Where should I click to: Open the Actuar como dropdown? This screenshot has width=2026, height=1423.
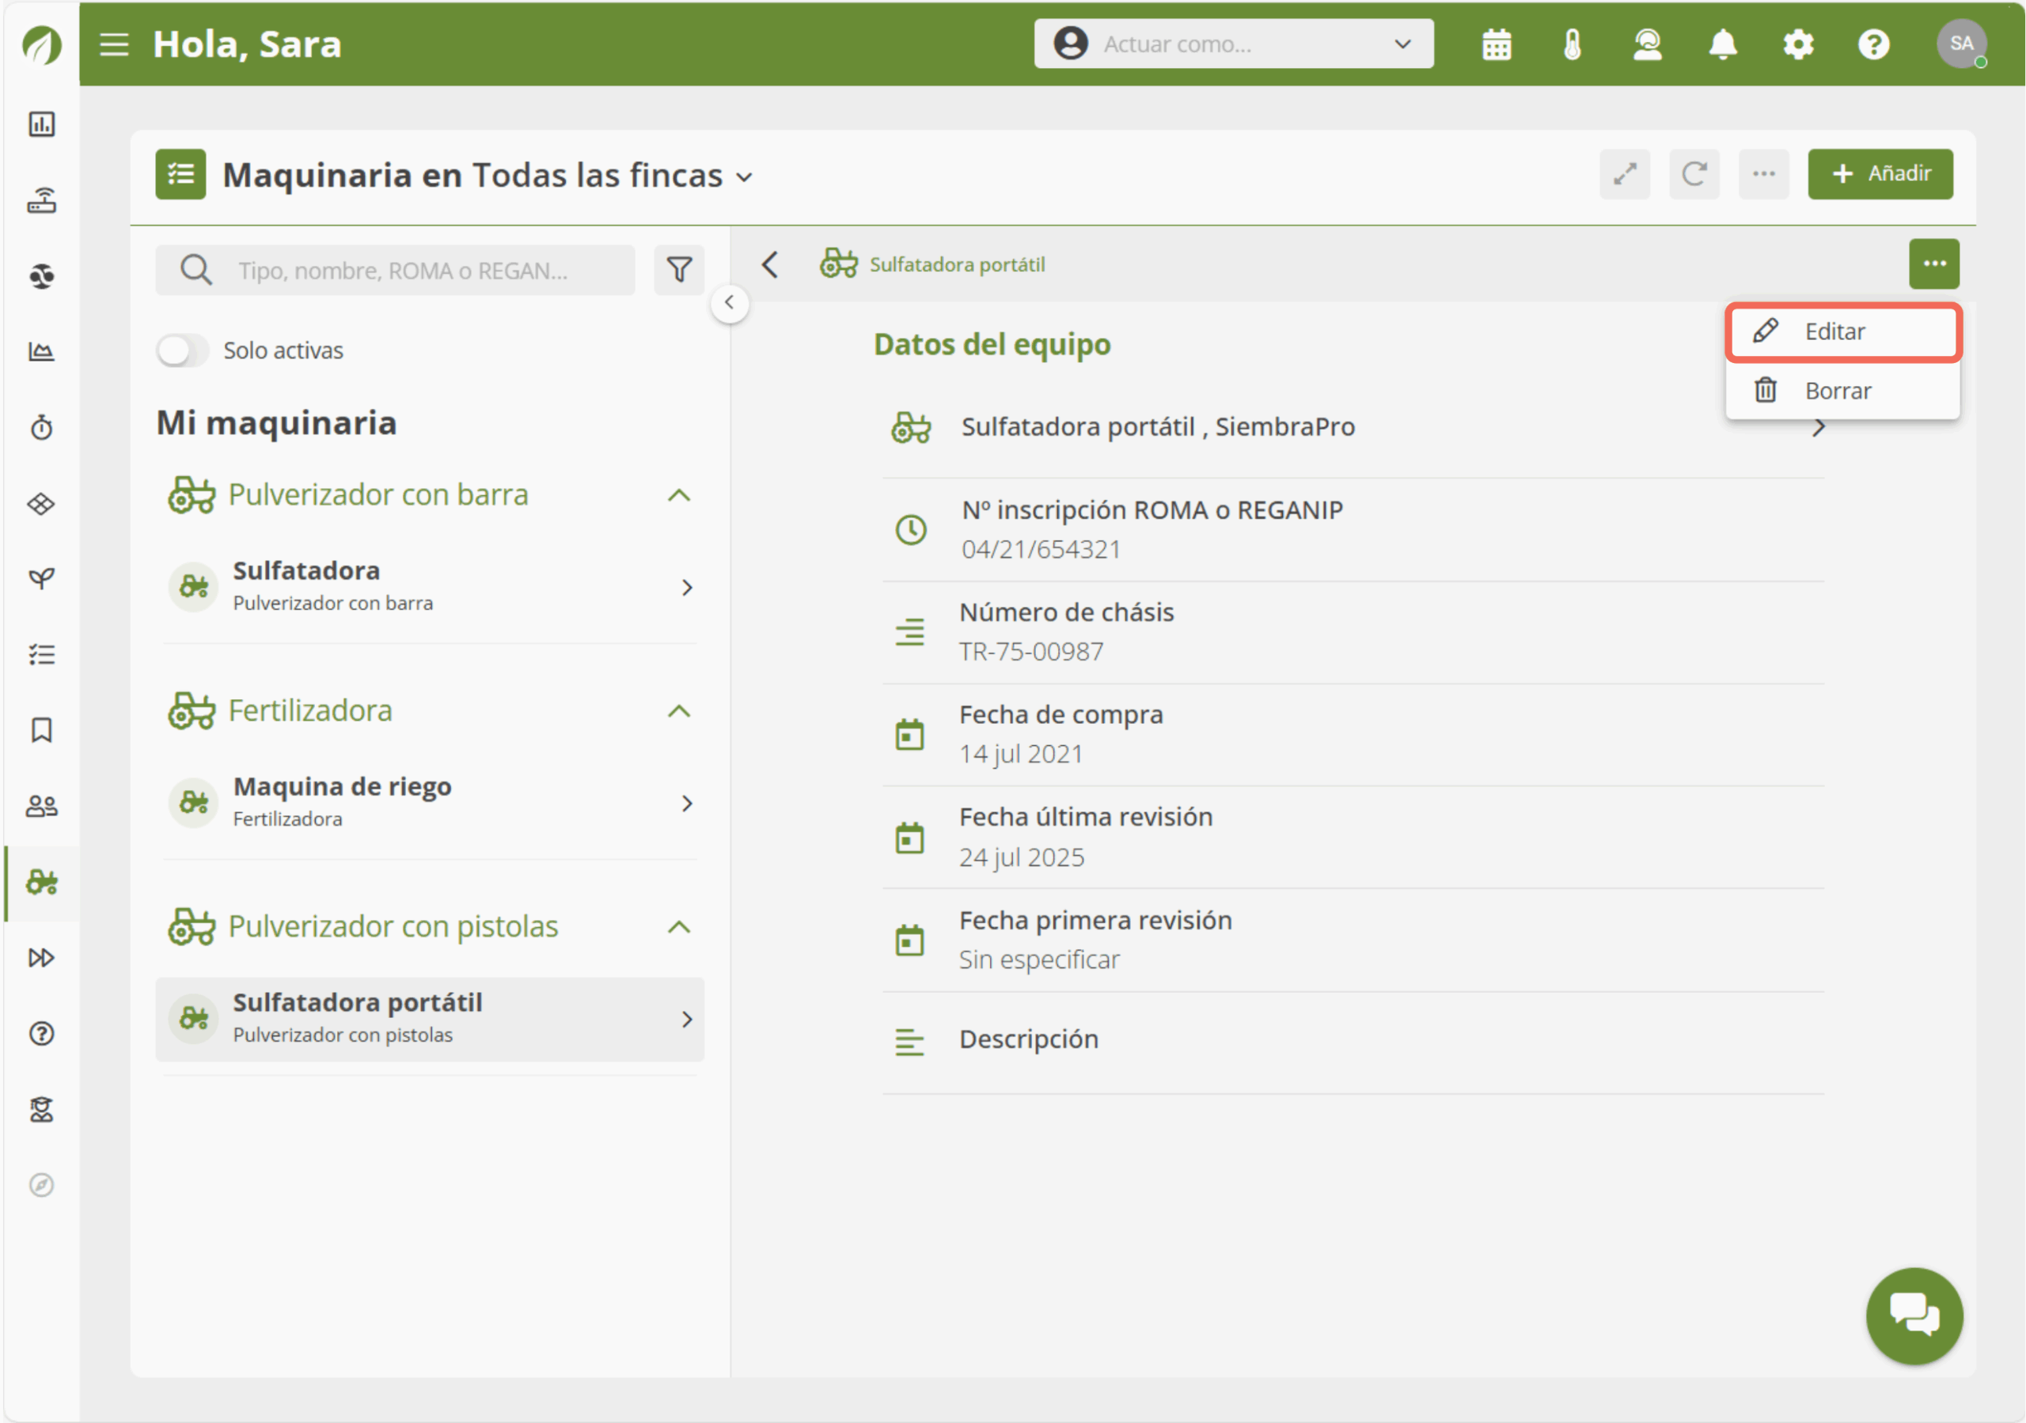coord(1233,44)
